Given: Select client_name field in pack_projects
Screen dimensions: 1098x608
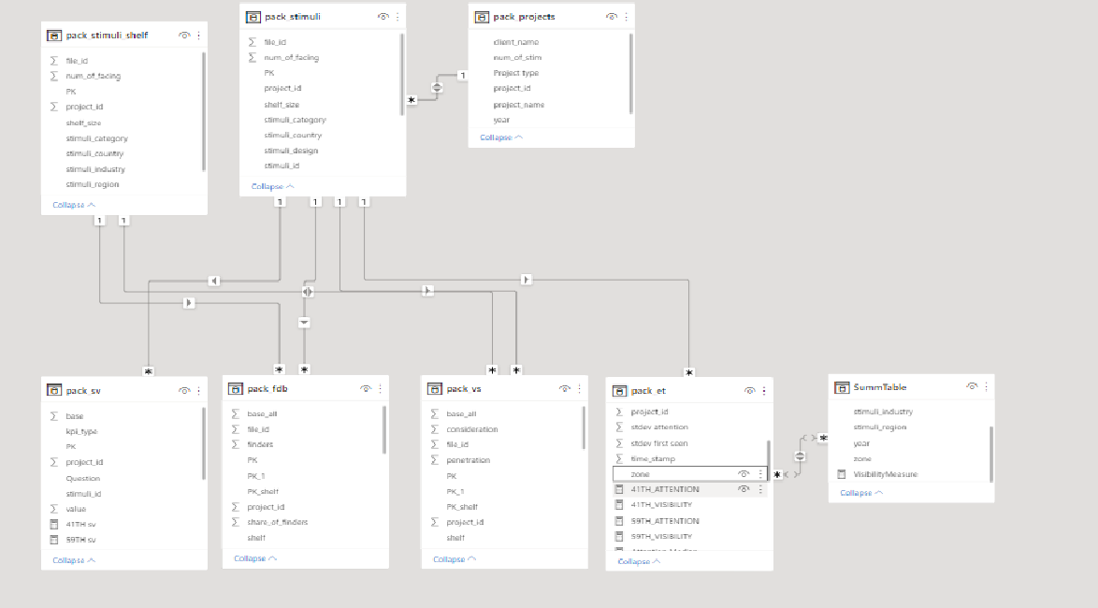Looking at the screenshot, I should tap(516, 43).
